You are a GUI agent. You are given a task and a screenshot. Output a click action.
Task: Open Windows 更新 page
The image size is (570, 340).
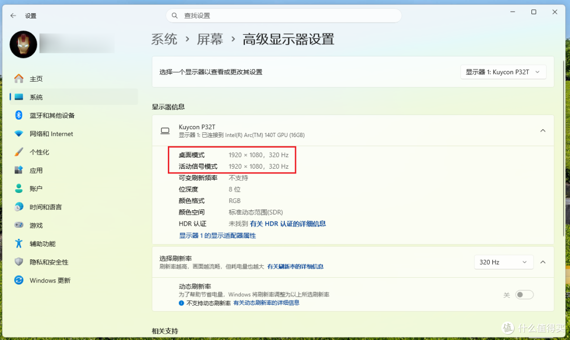74,280
